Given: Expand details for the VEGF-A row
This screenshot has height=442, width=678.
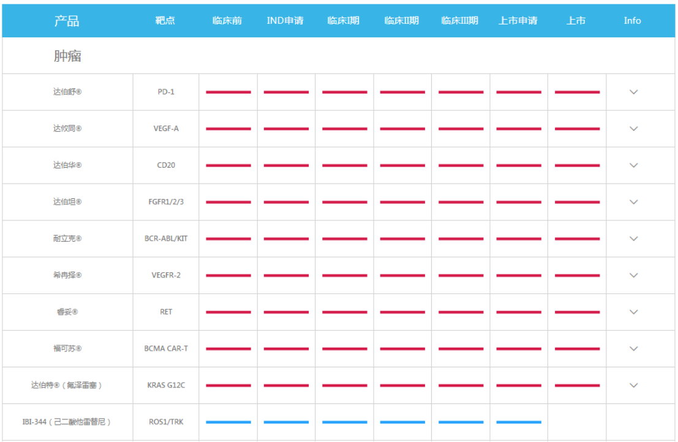Looking at the screenshot, I should (633, 129).
